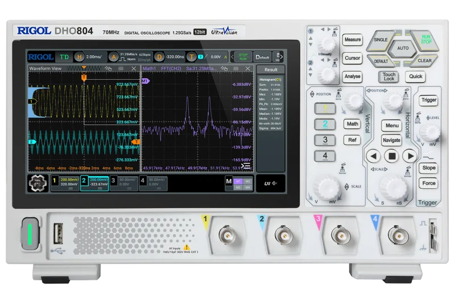Click the RIGOL logo on the touchscreen
This screenshot has height=303, width=455.
[x=41, y=57]
